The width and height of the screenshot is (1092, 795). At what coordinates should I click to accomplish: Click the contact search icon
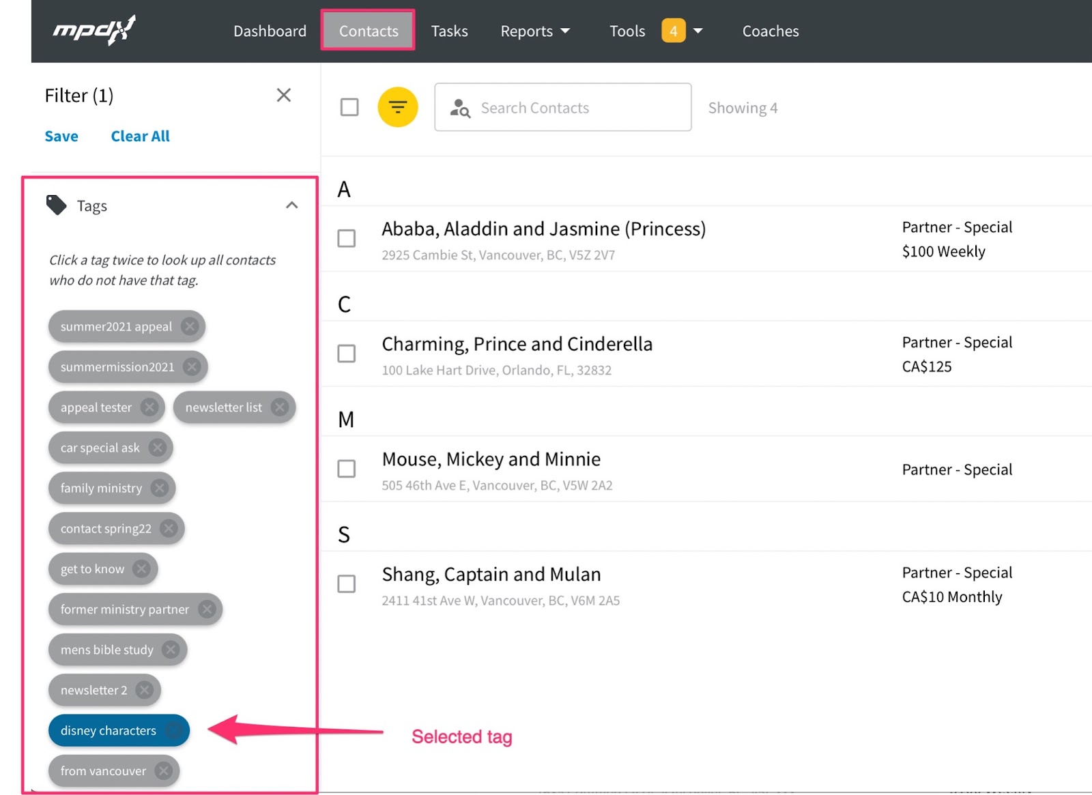point(460,108)
